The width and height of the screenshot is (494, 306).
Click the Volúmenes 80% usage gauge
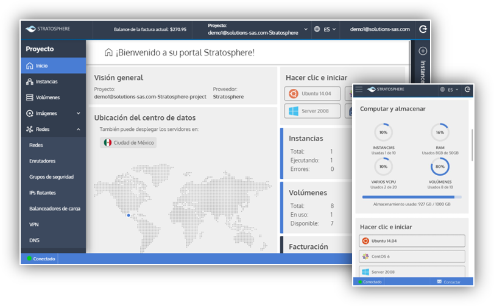coord(440,167)
